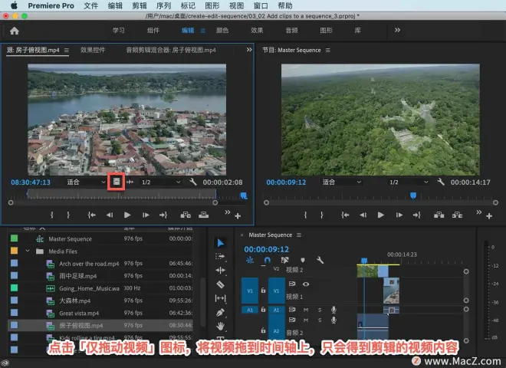Image resolution: width=506 pixels, height=368 pixels.
Task: Open Source panel hamburger menu
Action: pos(67,51)
